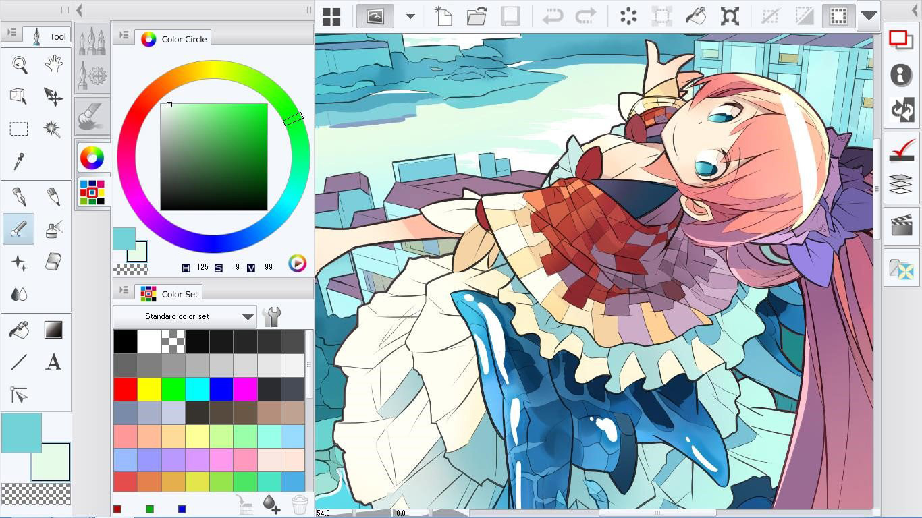Open the Standard color set dropdown

click(x=184, y=316)
